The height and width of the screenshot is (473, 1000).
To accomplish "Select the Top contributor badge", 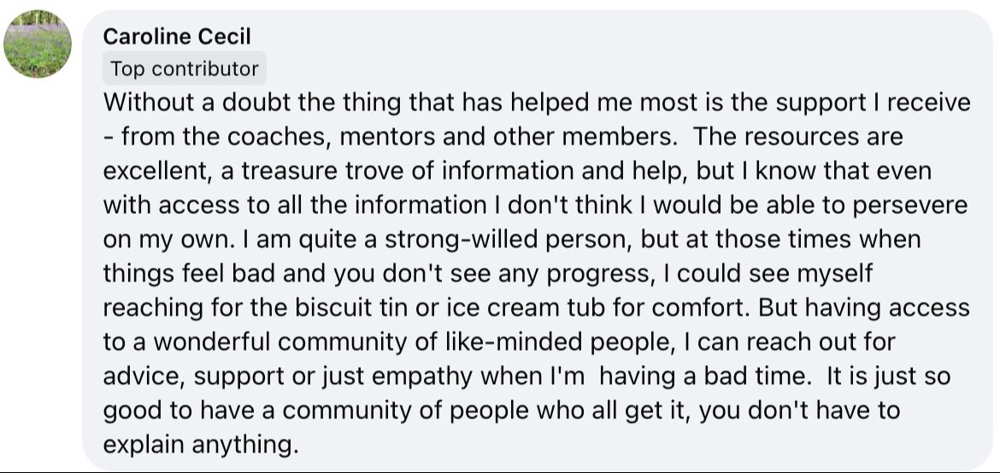I will (185, 68).
